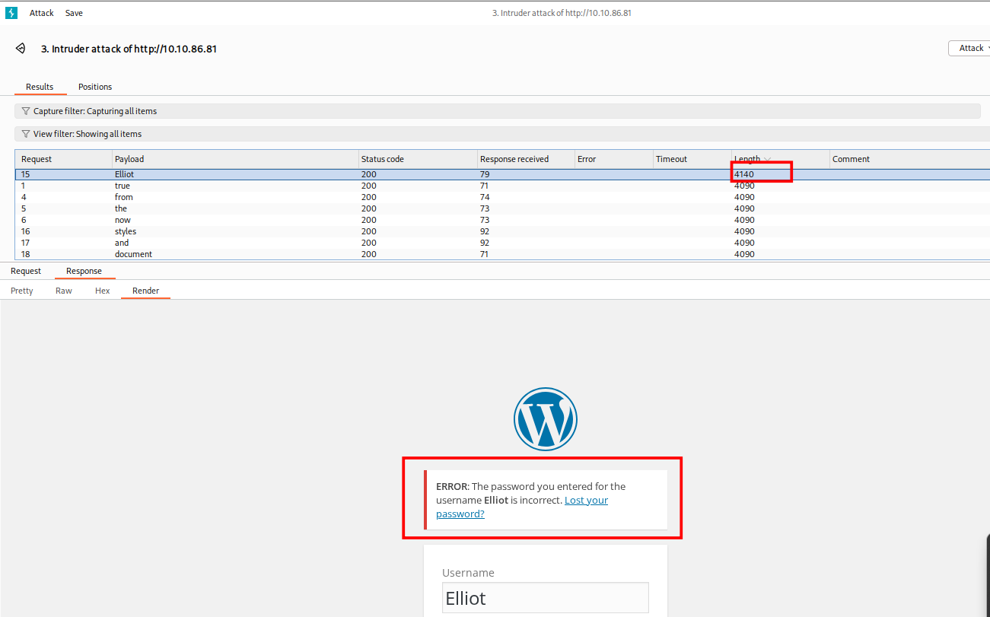The image size is (990, 617).
Task: Switch to the Hex response view
Action: pos(102,291)
